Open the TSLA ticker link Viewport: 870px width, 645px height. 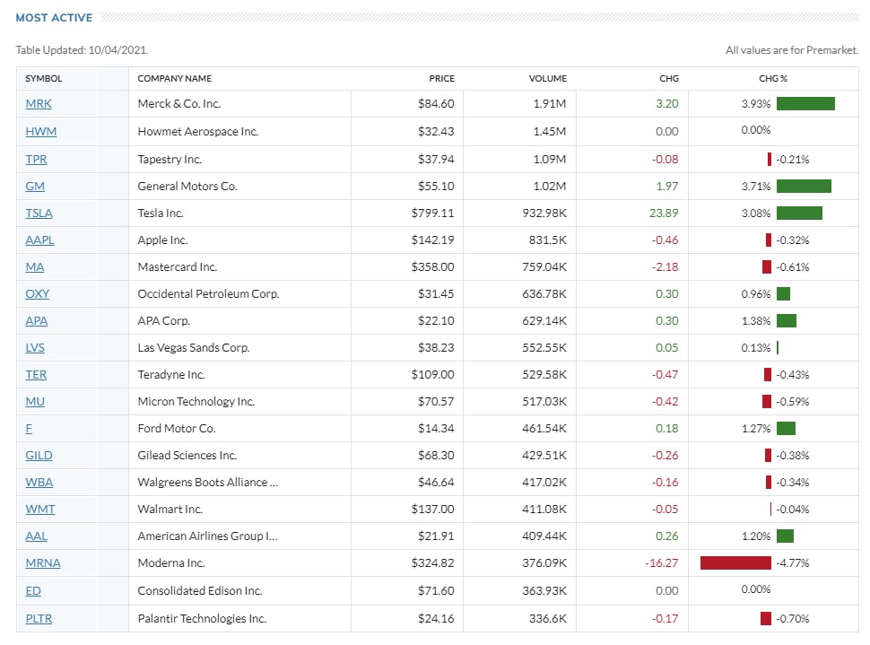[x=39, y=214]
